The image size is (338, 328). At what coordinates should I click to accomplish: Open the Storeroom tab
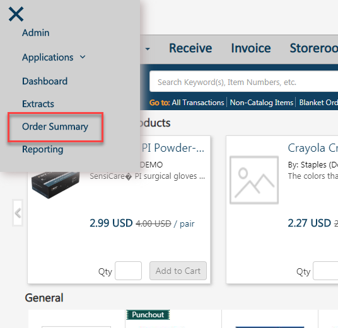[x=314, y=48]
